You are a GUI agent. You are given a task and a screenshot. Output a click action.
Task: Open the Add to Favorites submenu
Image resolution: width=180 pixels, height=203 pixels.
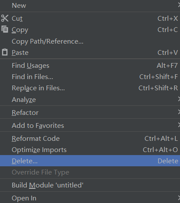click(x=90, y=125)
